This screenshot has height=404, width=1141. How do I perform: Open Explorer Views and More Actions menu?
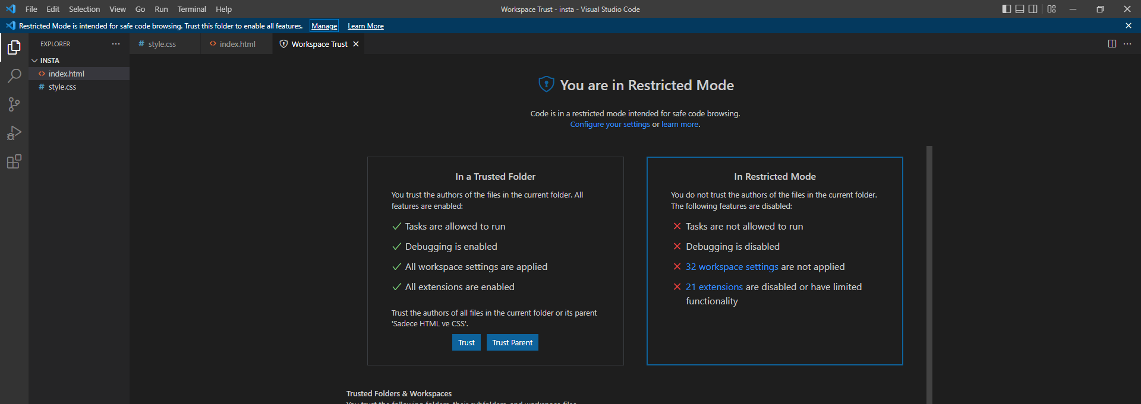pyautogui.click(x=116, y=44)
